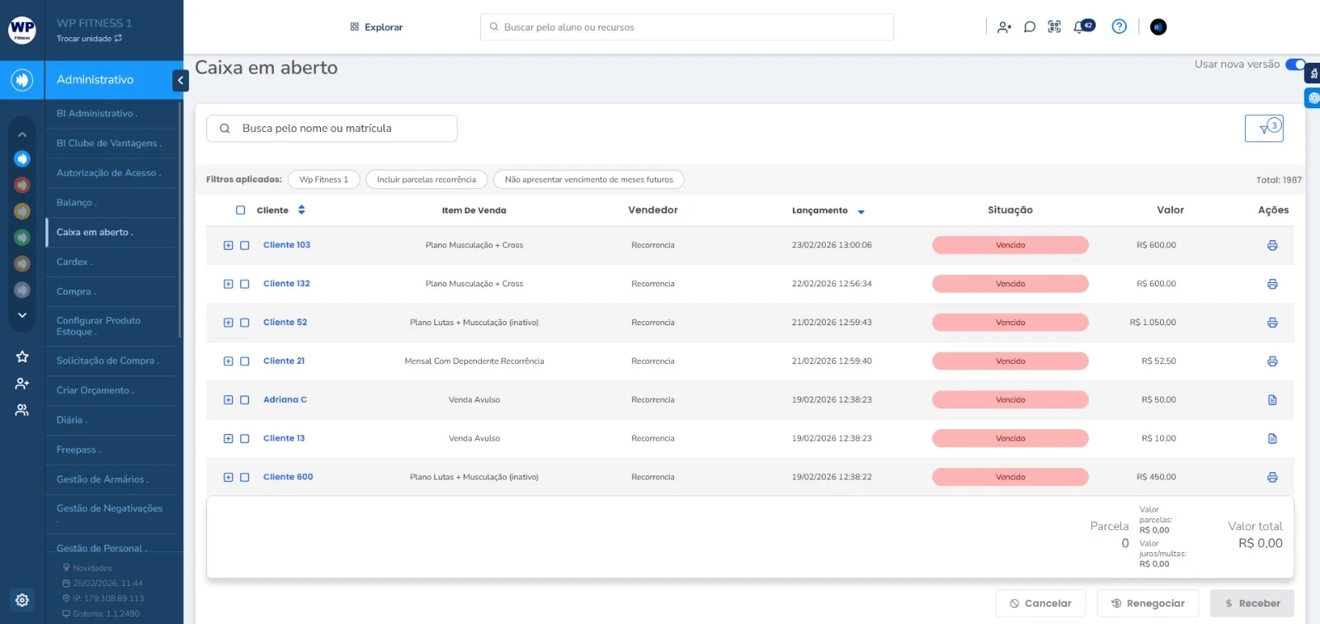Open the notifications bell icon
1320x624 pixels.
click(1079, 27)
